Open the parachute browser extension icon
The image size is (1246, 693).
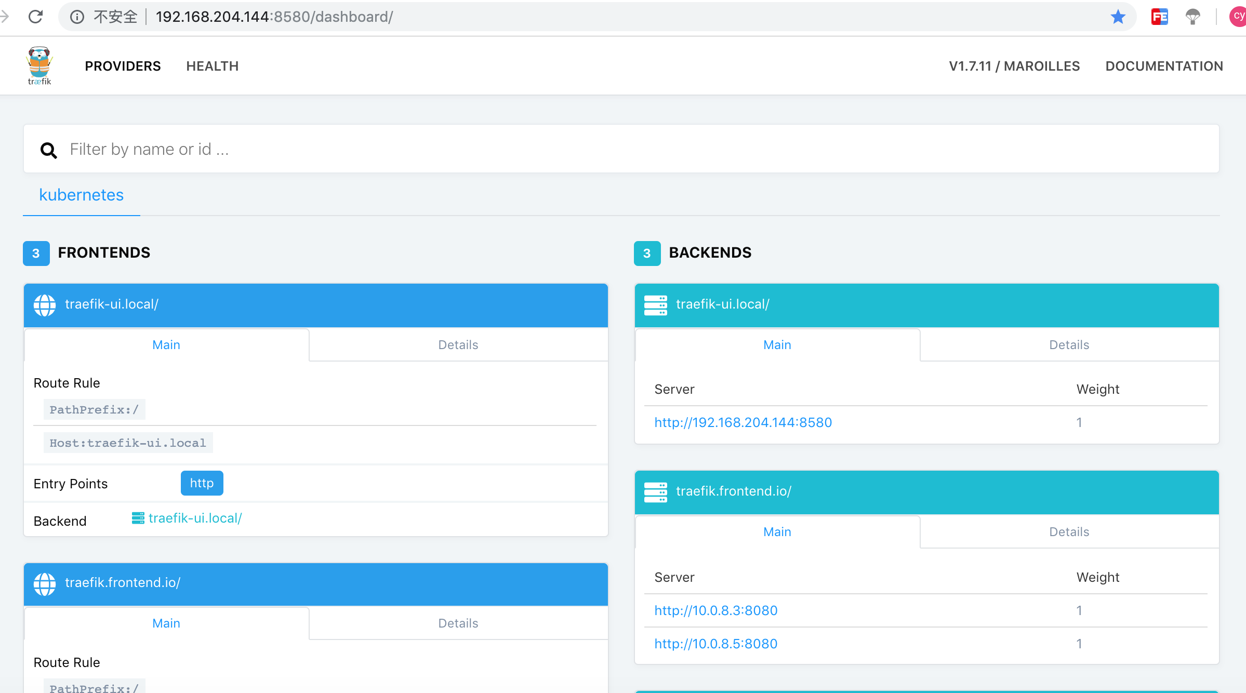[1192, 17]
